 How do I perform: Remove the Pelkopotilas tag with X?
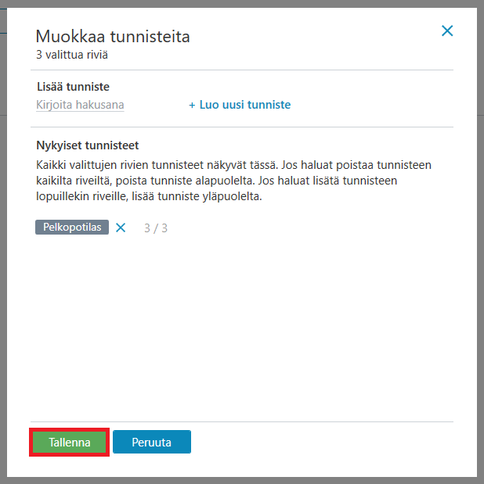click(x=121, y=228)
